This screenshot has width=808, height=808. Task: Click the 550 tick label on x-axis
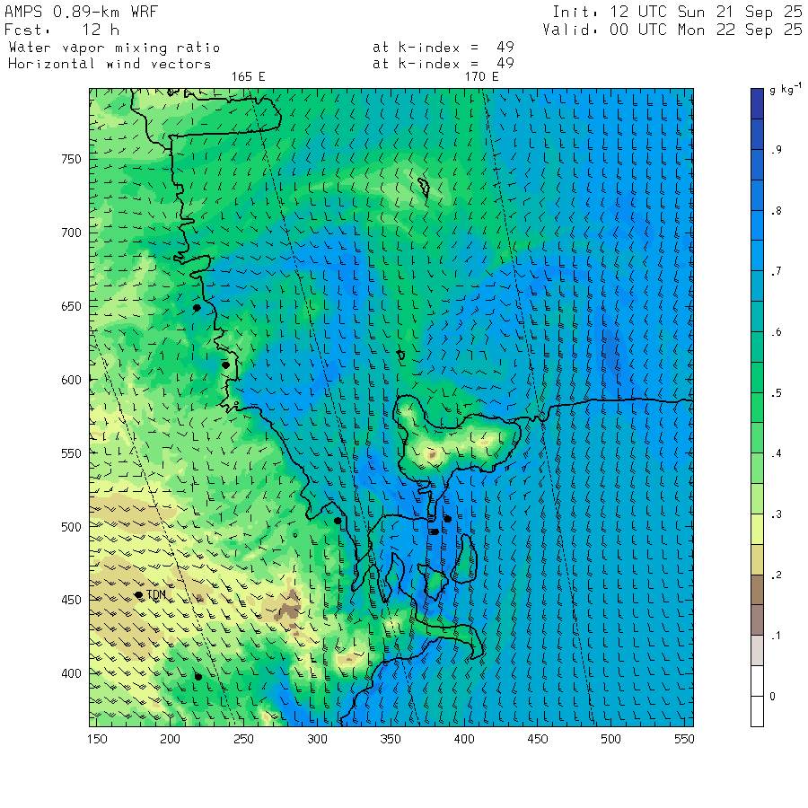[x=684, y=739]
